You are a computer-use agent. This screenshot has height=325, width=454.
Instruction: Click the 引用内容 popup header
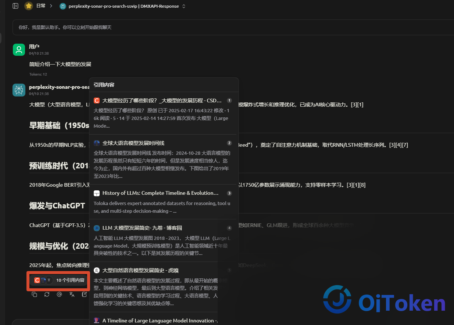tap(104, 85)
